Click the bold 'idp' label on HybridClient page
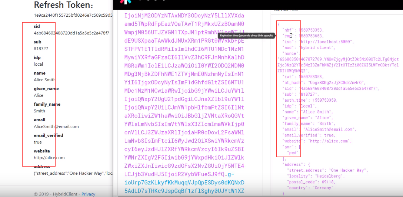Image resolution: width=403 pixels, height=197 pixels. tap(37, 58)
